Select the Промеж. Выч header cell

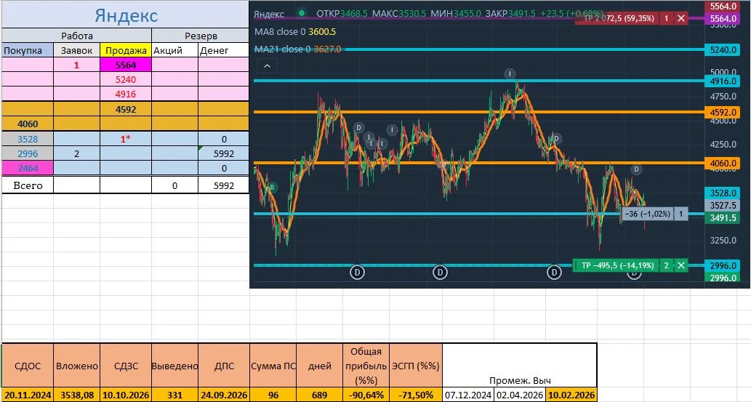pos(520,366)
